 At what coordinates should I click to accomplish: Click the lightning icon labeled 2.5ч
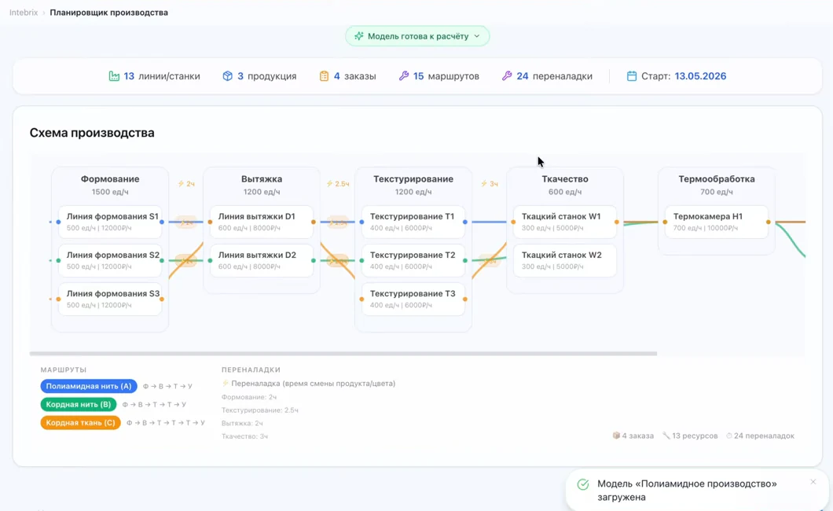(x=329, y=184)
